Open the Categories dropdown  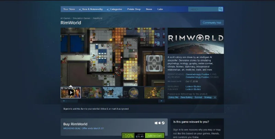click(x=114, y=9)
